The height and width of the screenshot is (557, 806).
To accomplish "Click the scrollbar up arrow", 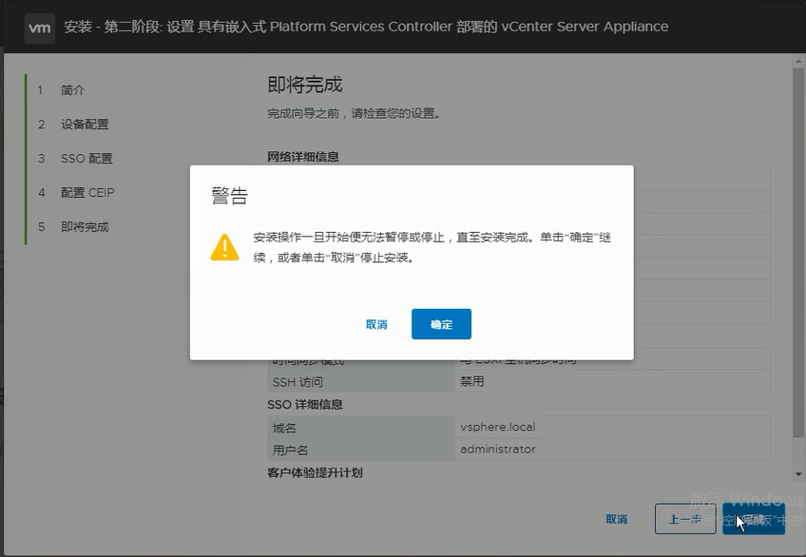I will click(798, 62).
